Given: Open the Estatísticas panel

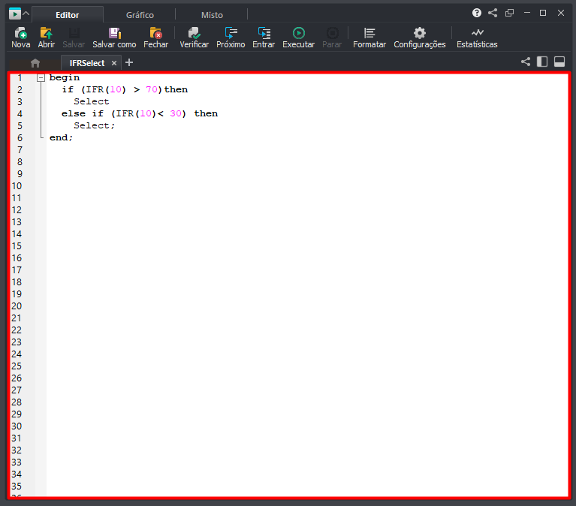Looking at the screenshot, I should tap(477, 33).
